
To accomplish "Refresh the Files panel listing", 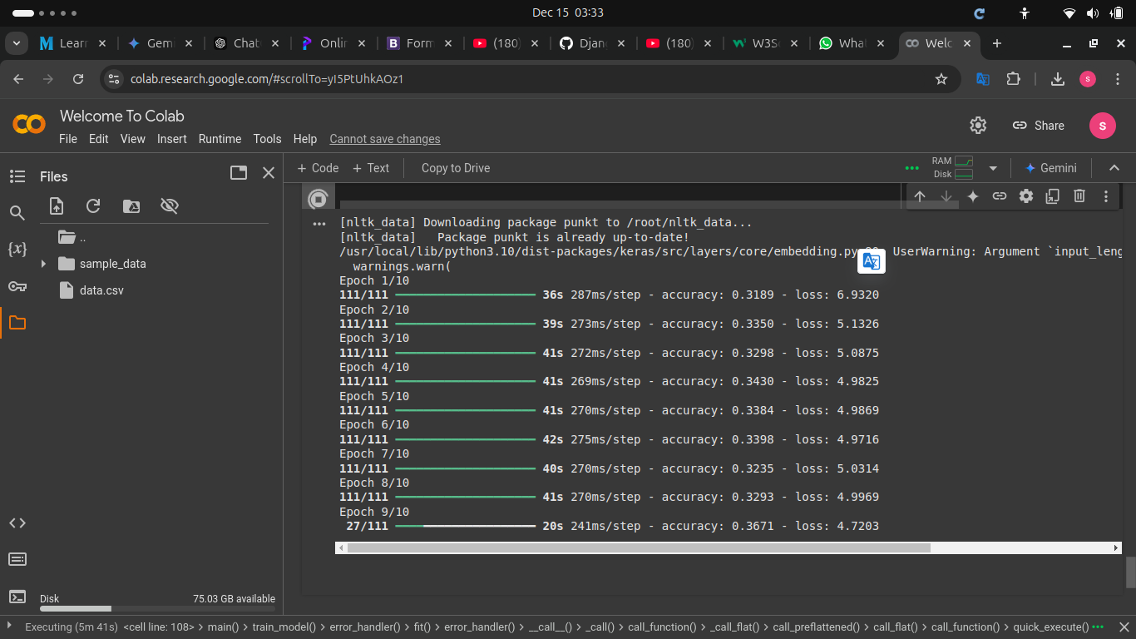I will coord(93,206).
